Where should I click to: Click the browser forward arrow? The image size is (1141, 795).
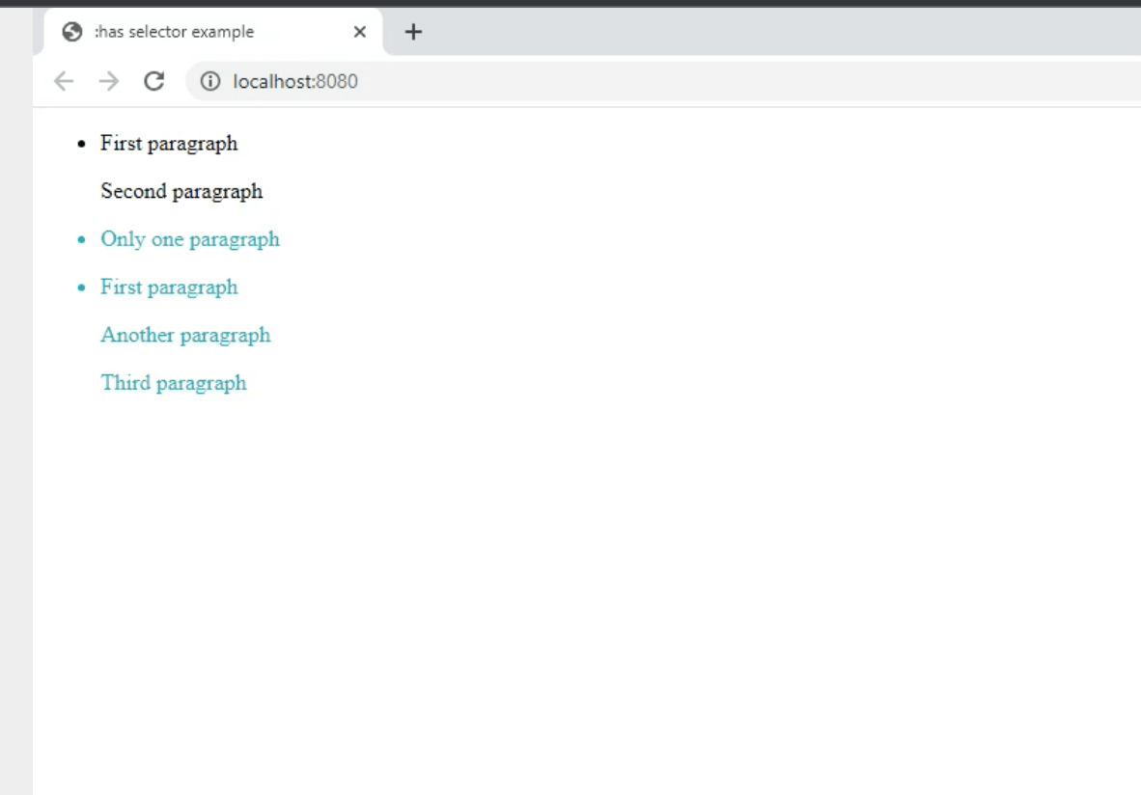[109, 81]
